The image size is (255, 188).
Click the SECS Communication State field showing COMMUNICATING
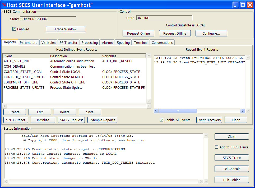click(x=48, y=19)
